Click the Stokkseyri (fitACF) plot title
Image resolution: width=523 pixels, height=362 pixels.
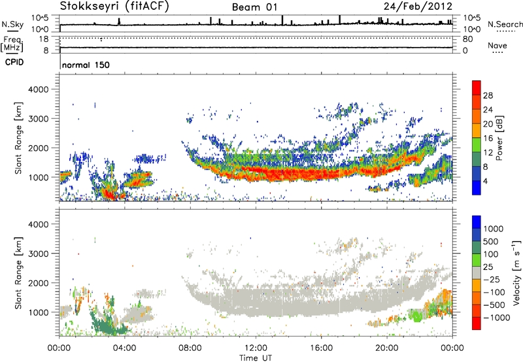pyautogui.click(x=114, y=7)
